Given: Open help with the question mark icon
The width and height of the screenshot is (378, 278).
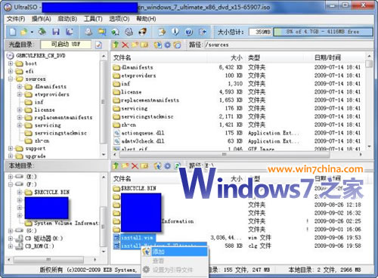Looking at the screenshot, I should click(189, 32).
